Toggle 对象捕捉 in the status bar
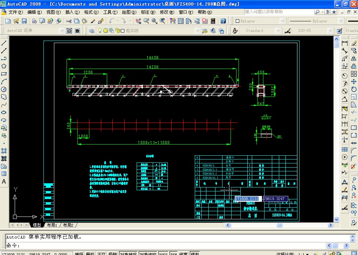This screenshot has width=358, height=255. 128,253
